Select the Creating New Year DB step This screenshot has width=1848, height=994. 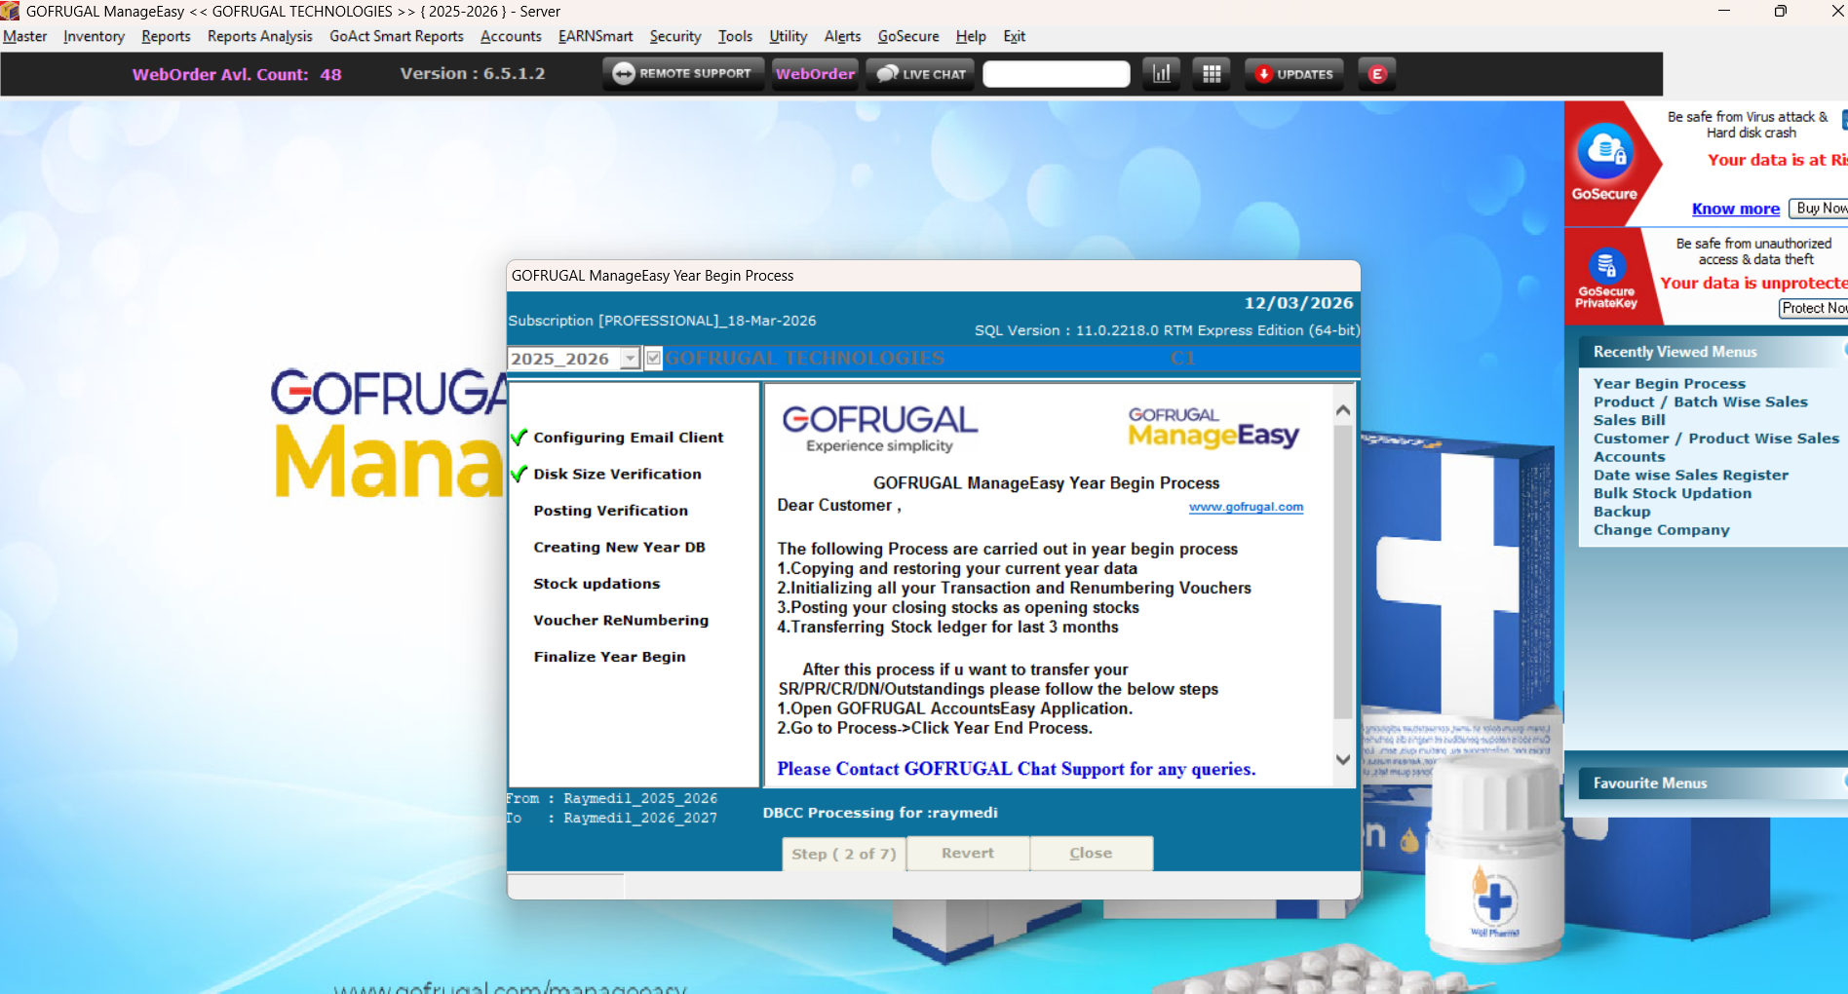click(619, 548)
